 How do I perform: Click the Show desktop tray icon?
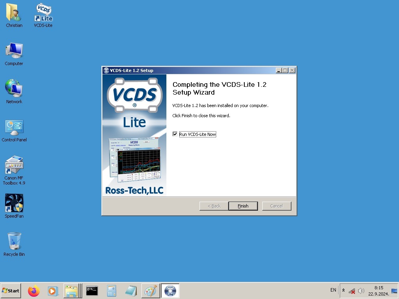[x=394, y=291]
